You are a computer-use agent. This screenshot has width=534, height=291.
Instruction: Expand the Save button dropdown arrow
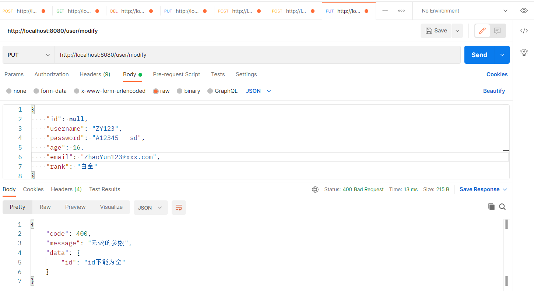(x=457, y=31)
